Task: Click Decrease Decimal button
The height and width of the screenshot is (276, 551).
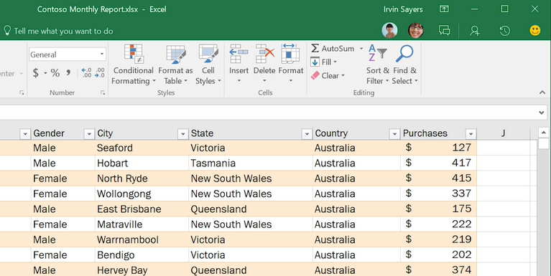Action: (100, 73)
